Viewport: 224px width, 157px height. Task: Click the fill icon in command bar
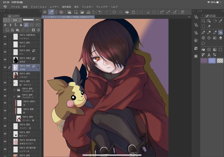127,12
